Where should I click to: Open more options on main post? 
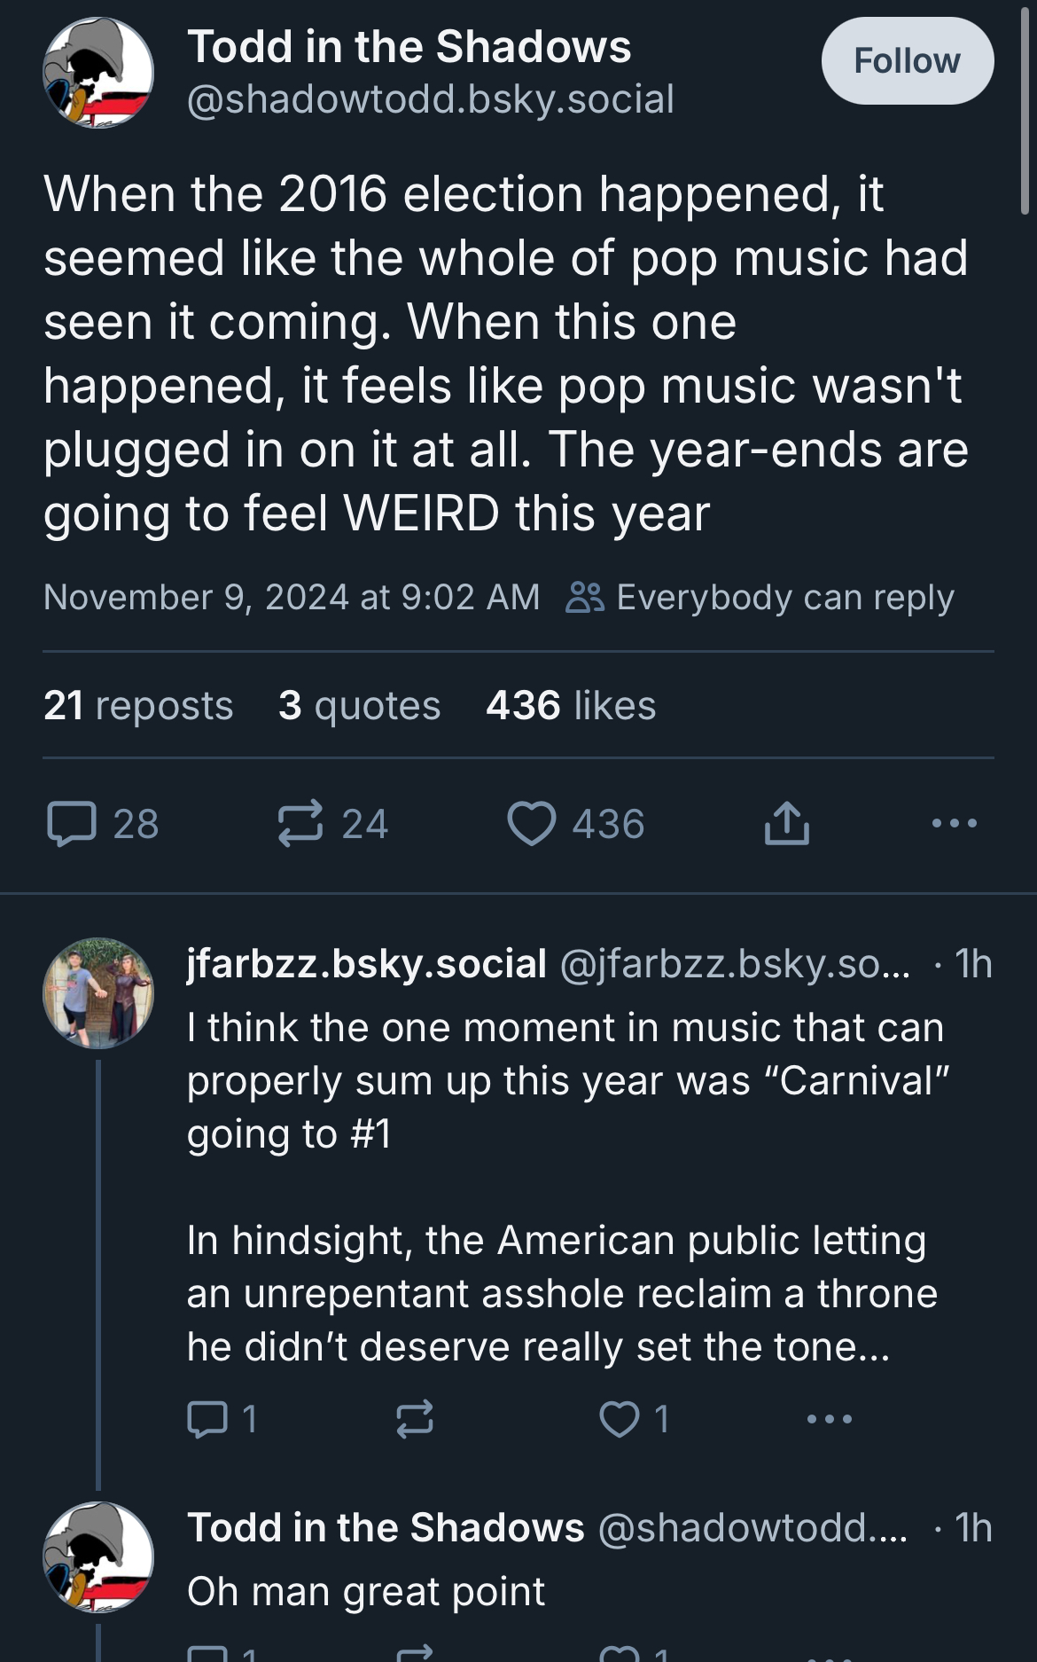(x=955, y=824)
